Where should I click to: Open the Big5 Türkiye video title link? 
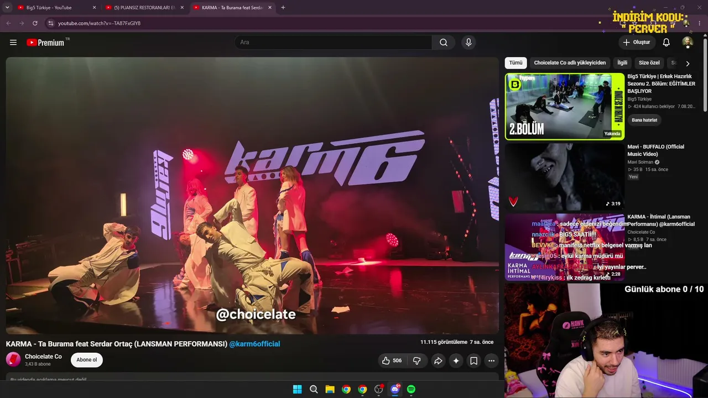661,83
